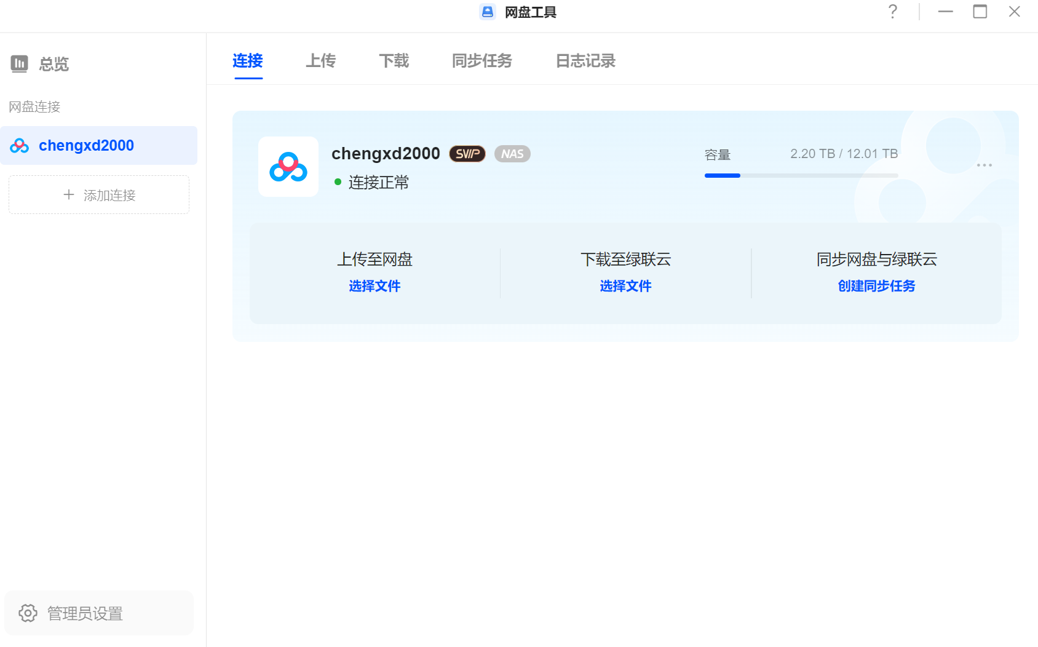
Task: Click the Baidu cloud icon beside chengxd2000 in sidebar
Action: (20, 146)
